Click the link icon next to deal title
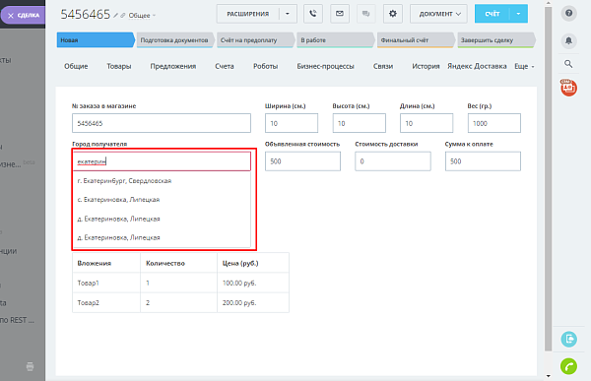 tap(122, 16)
